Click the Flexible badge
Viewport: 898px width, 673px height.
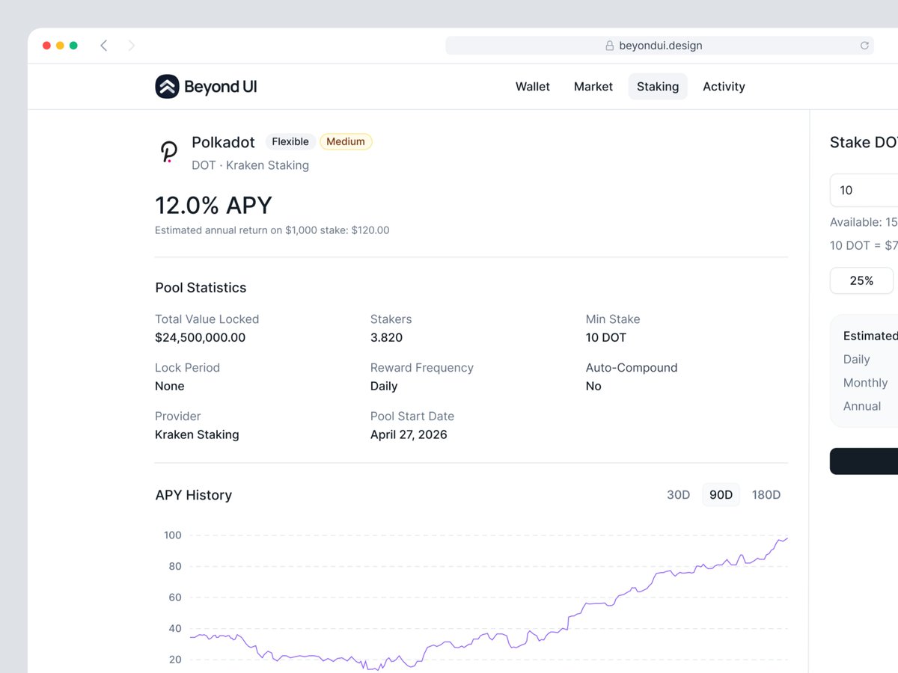[x=290, y=141]
